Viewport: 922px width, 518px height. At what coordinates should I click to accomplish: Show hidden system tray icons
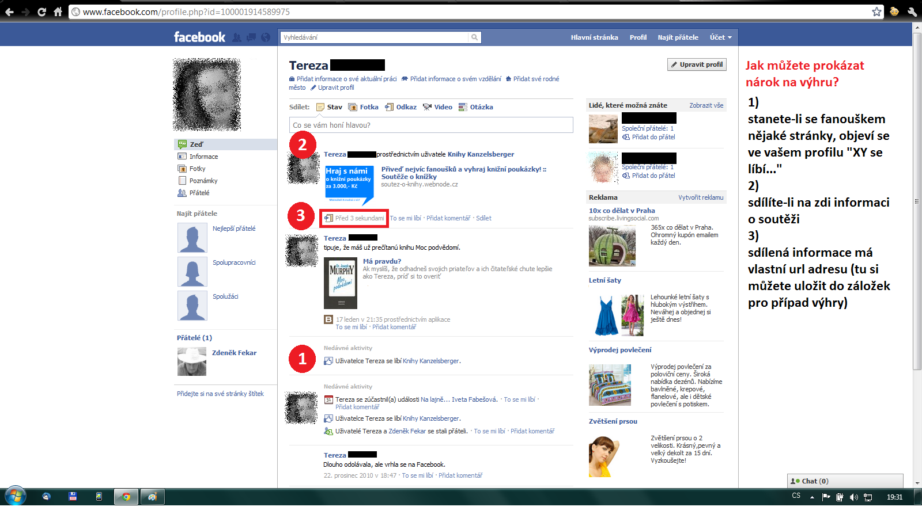[812, 497]
